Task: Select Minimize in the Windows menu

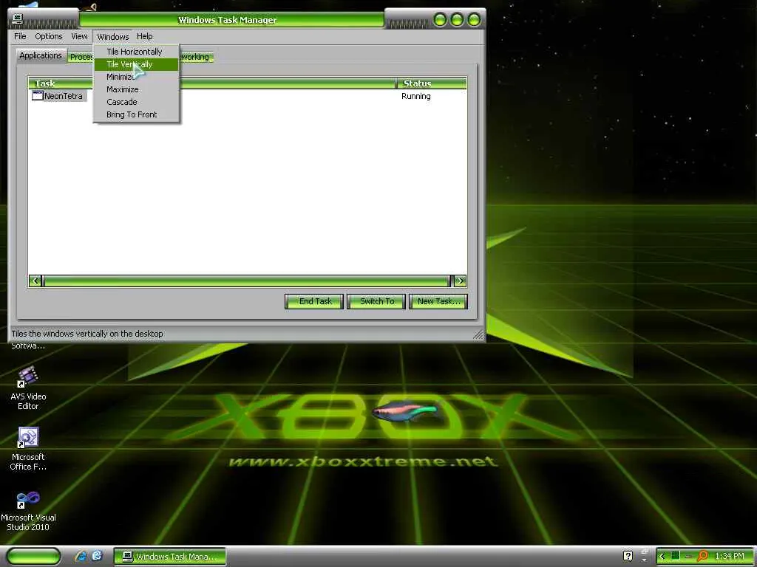Action: pos(136,77)
